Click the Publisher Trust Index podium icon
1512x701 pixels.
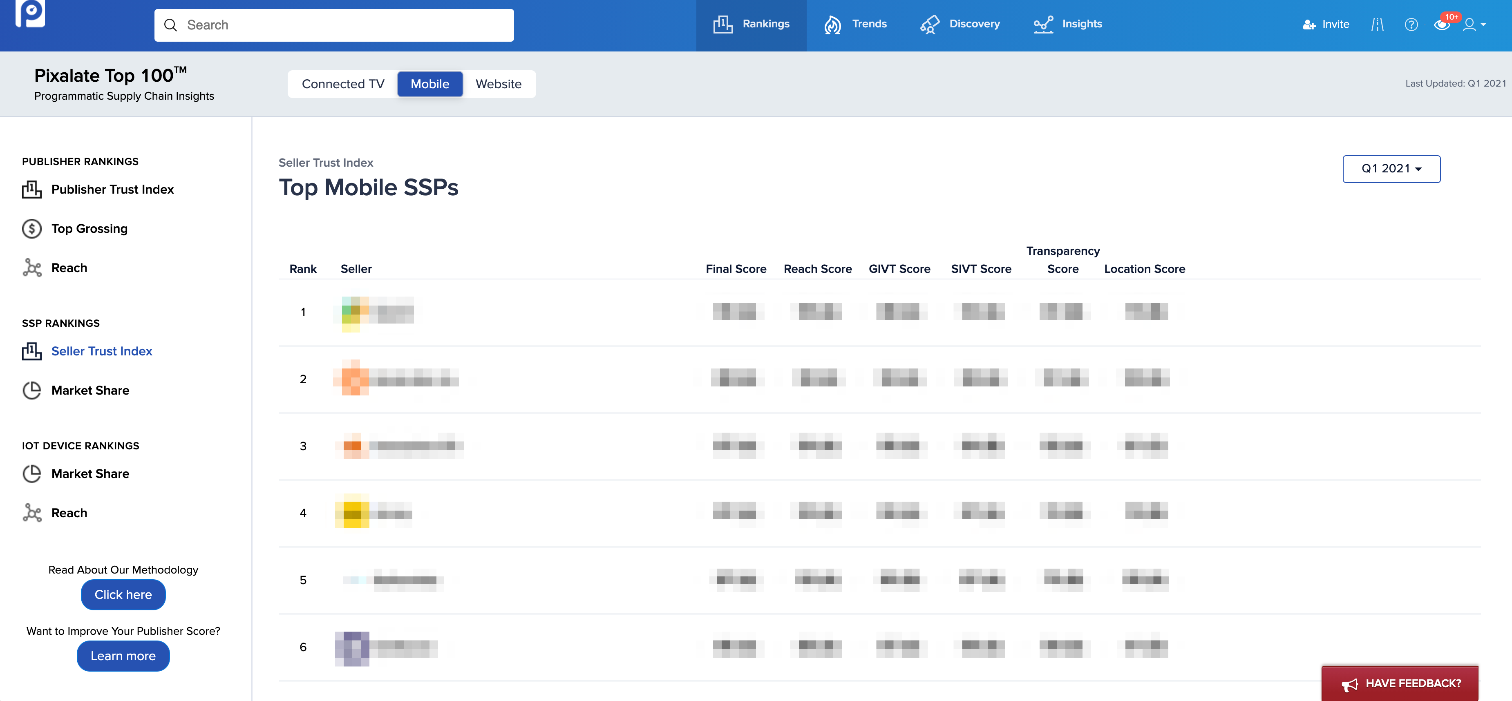[x=32, y=190]
